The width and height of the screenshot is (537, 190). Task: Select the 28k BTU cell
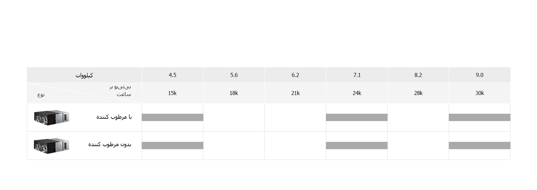coord(418,93)
